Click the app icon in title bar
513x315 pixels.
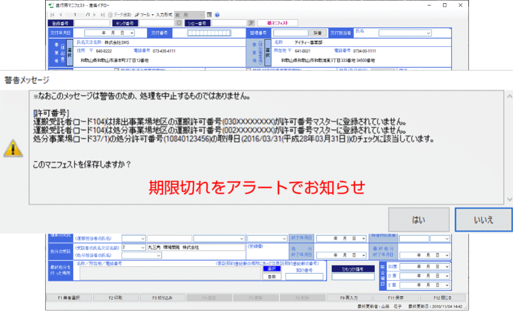pyautogui.click(x=51, y=6)
